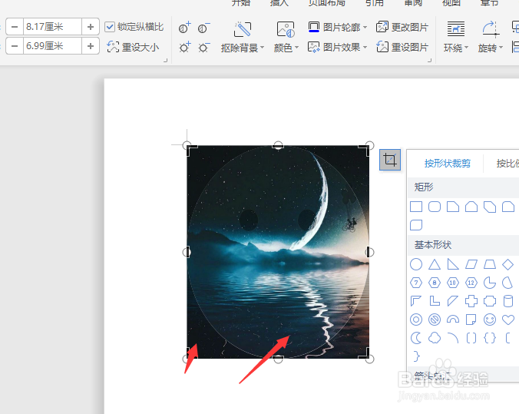Image resolution: width=519 pixels, height=414 pixels.
Task: Click the 8.17 cm height input field
Action: pos(52,26)
